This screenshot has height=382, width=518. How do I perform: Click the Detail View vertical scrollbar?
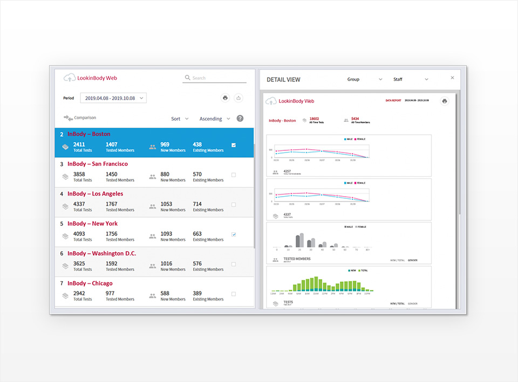[x=460, y=152]
